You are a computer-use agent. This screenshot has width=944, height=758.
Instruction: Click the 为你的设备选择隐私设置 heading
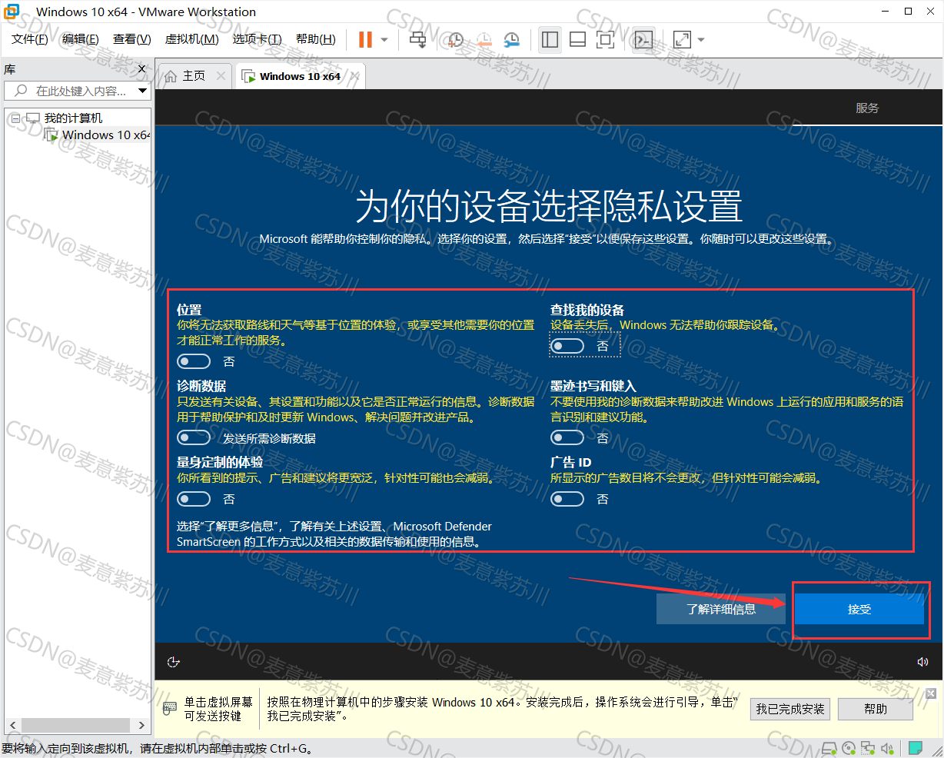[549, 205]
